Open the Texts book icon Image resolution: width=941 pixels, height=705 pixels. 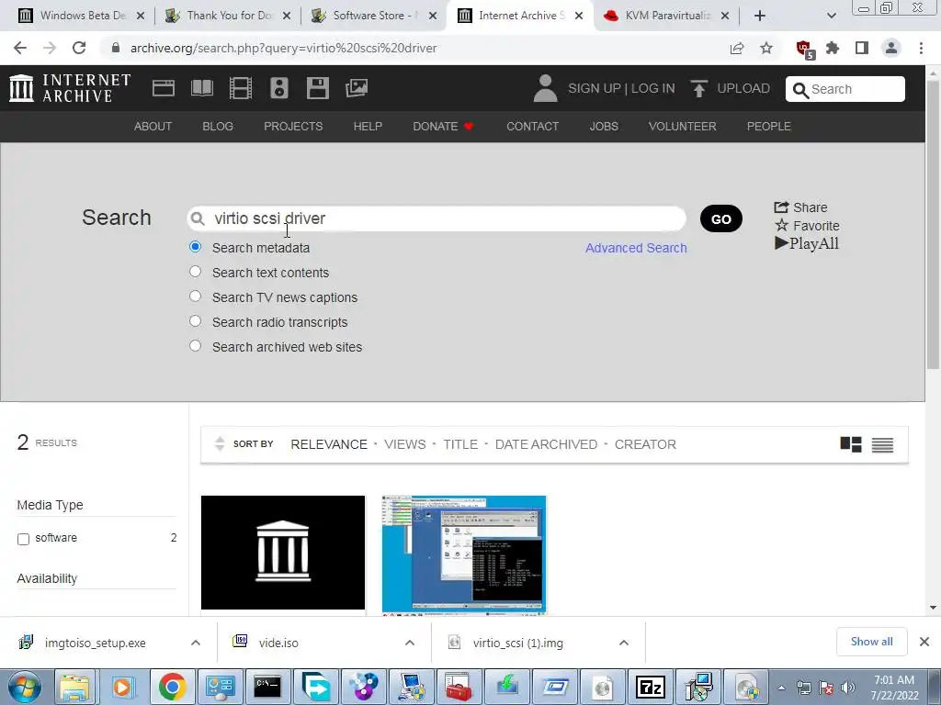coord(201,88)
